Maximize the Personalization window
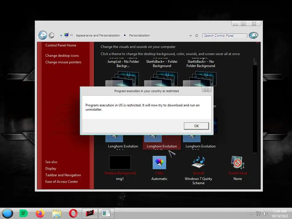The image size is (292, 219). (x=243, y=24)
